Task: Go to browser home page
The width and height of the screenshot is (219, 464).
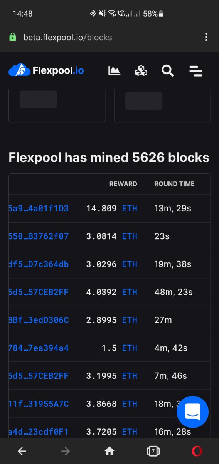Action: pos(109,451)
